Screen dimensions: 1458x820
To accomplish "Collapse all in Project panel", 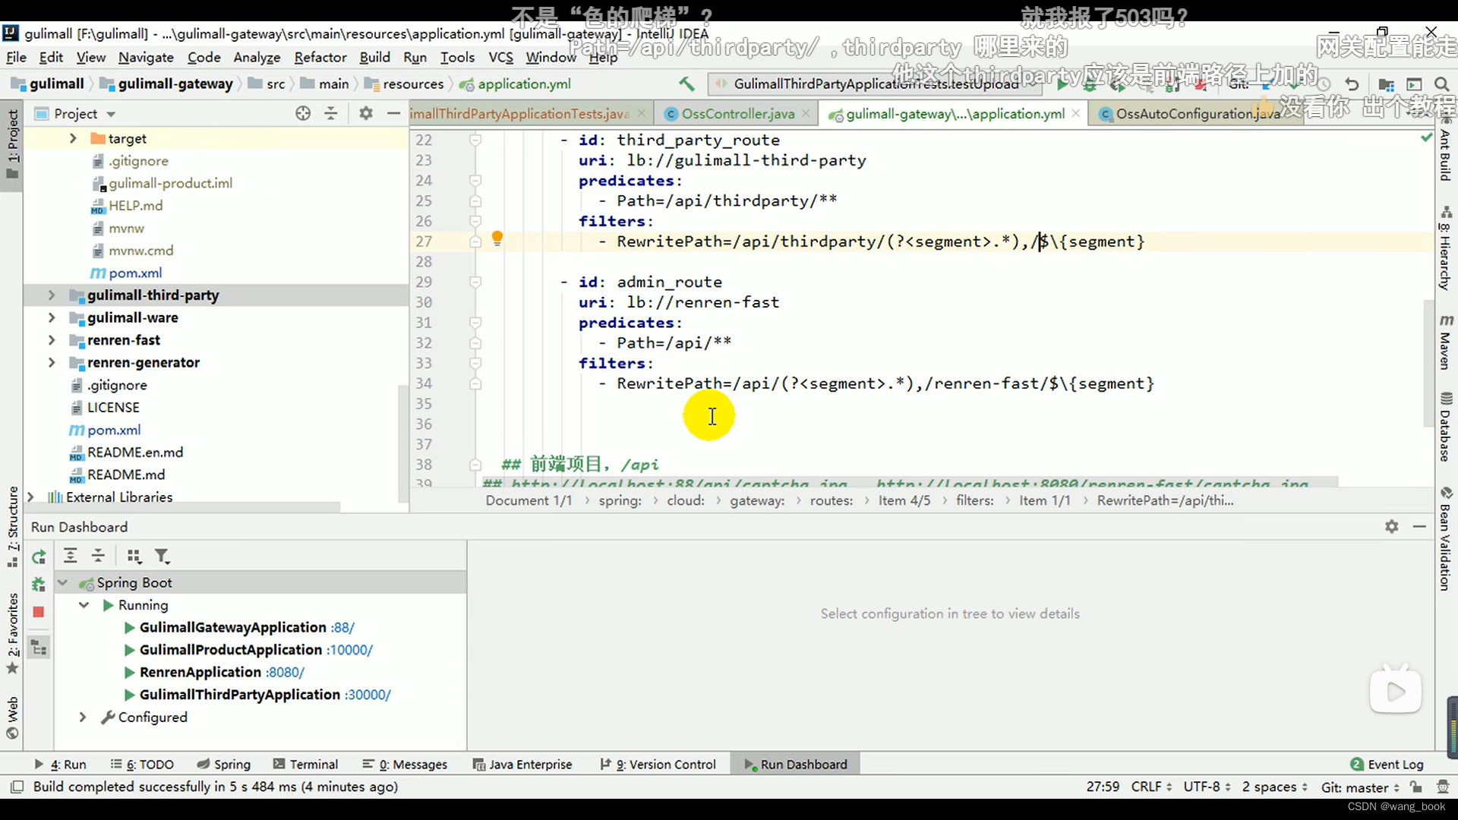I will [x=331, y=114].
